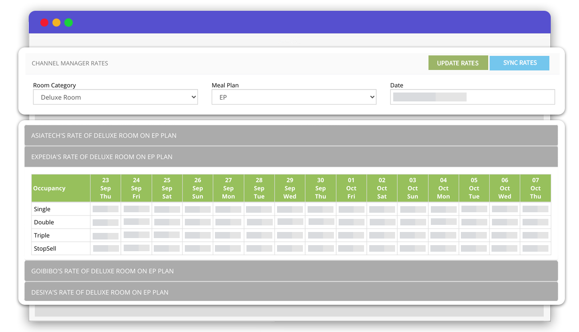Click the CHANNEL MANAGER RATES heading
Viewport: 579px width, 332px height.
(70, 63)
